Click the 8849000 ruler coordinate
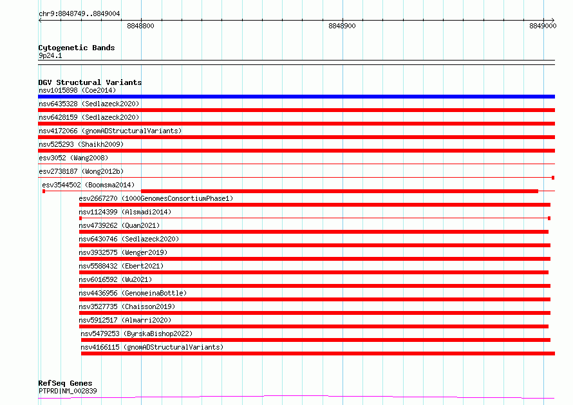The image size is (573, 405). tap(543, 26)
